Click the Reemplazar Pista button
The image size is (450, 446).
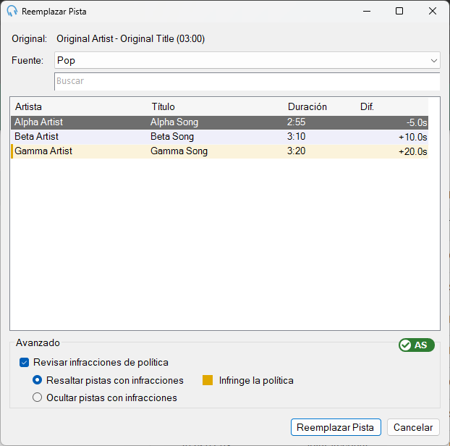336,427
